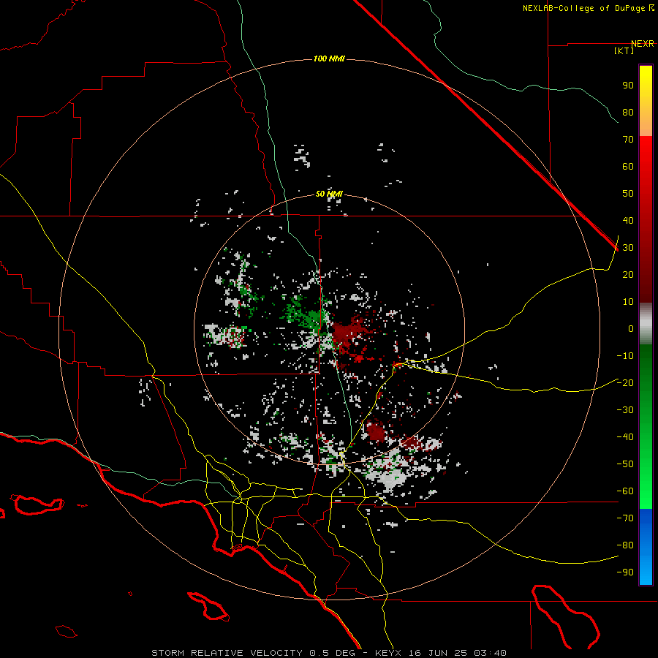Click the "-90" value on the velocity scale
Screen dimensions: 658x658
[x=625, y=572]
